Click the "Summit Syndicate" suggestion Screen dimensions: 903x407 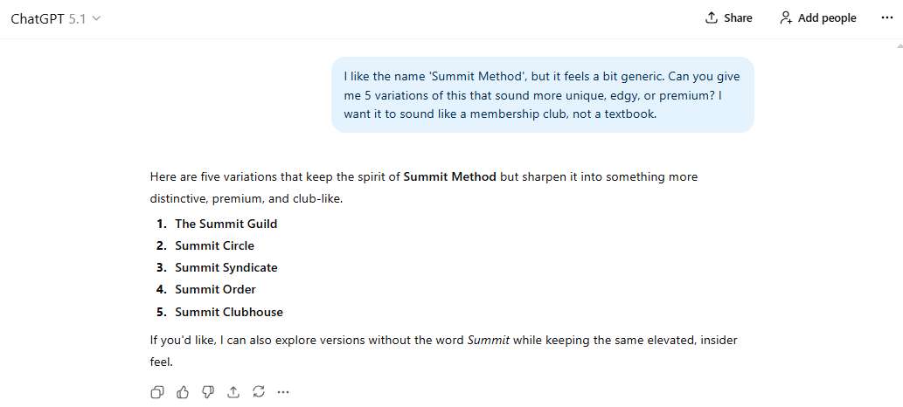(x=226, y=267)
